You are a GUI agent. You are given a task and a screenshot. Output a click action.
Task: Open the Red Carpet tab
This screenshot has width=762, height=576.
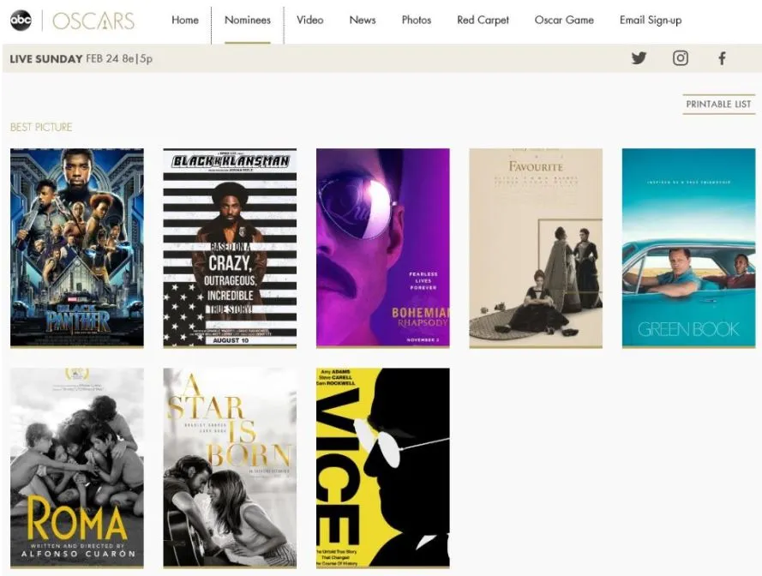point(483,20)
